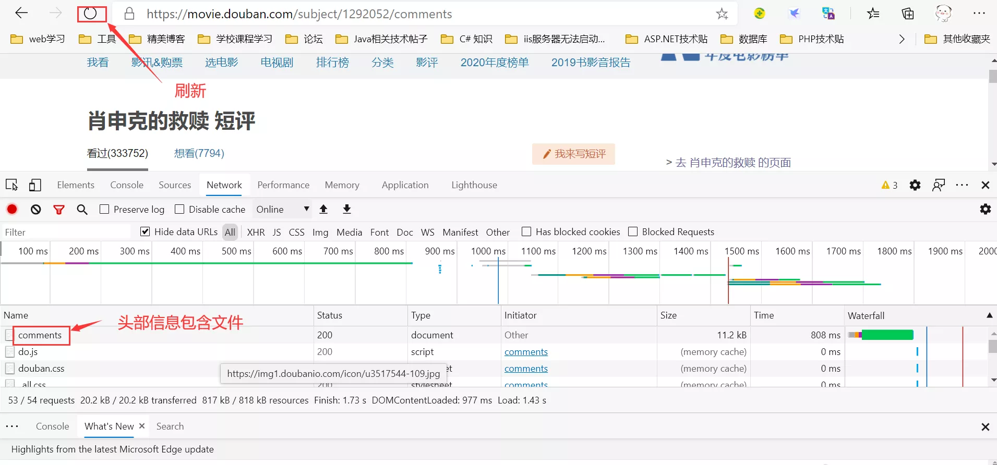The width and height of the screenshot is (997, 465).
Task: Enable Disable cache checkbox
Action: (x=179, y=209)
